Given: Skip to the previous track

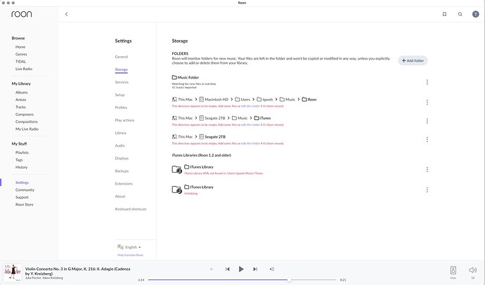Looking at the screenshot, I should pos(227,269).
